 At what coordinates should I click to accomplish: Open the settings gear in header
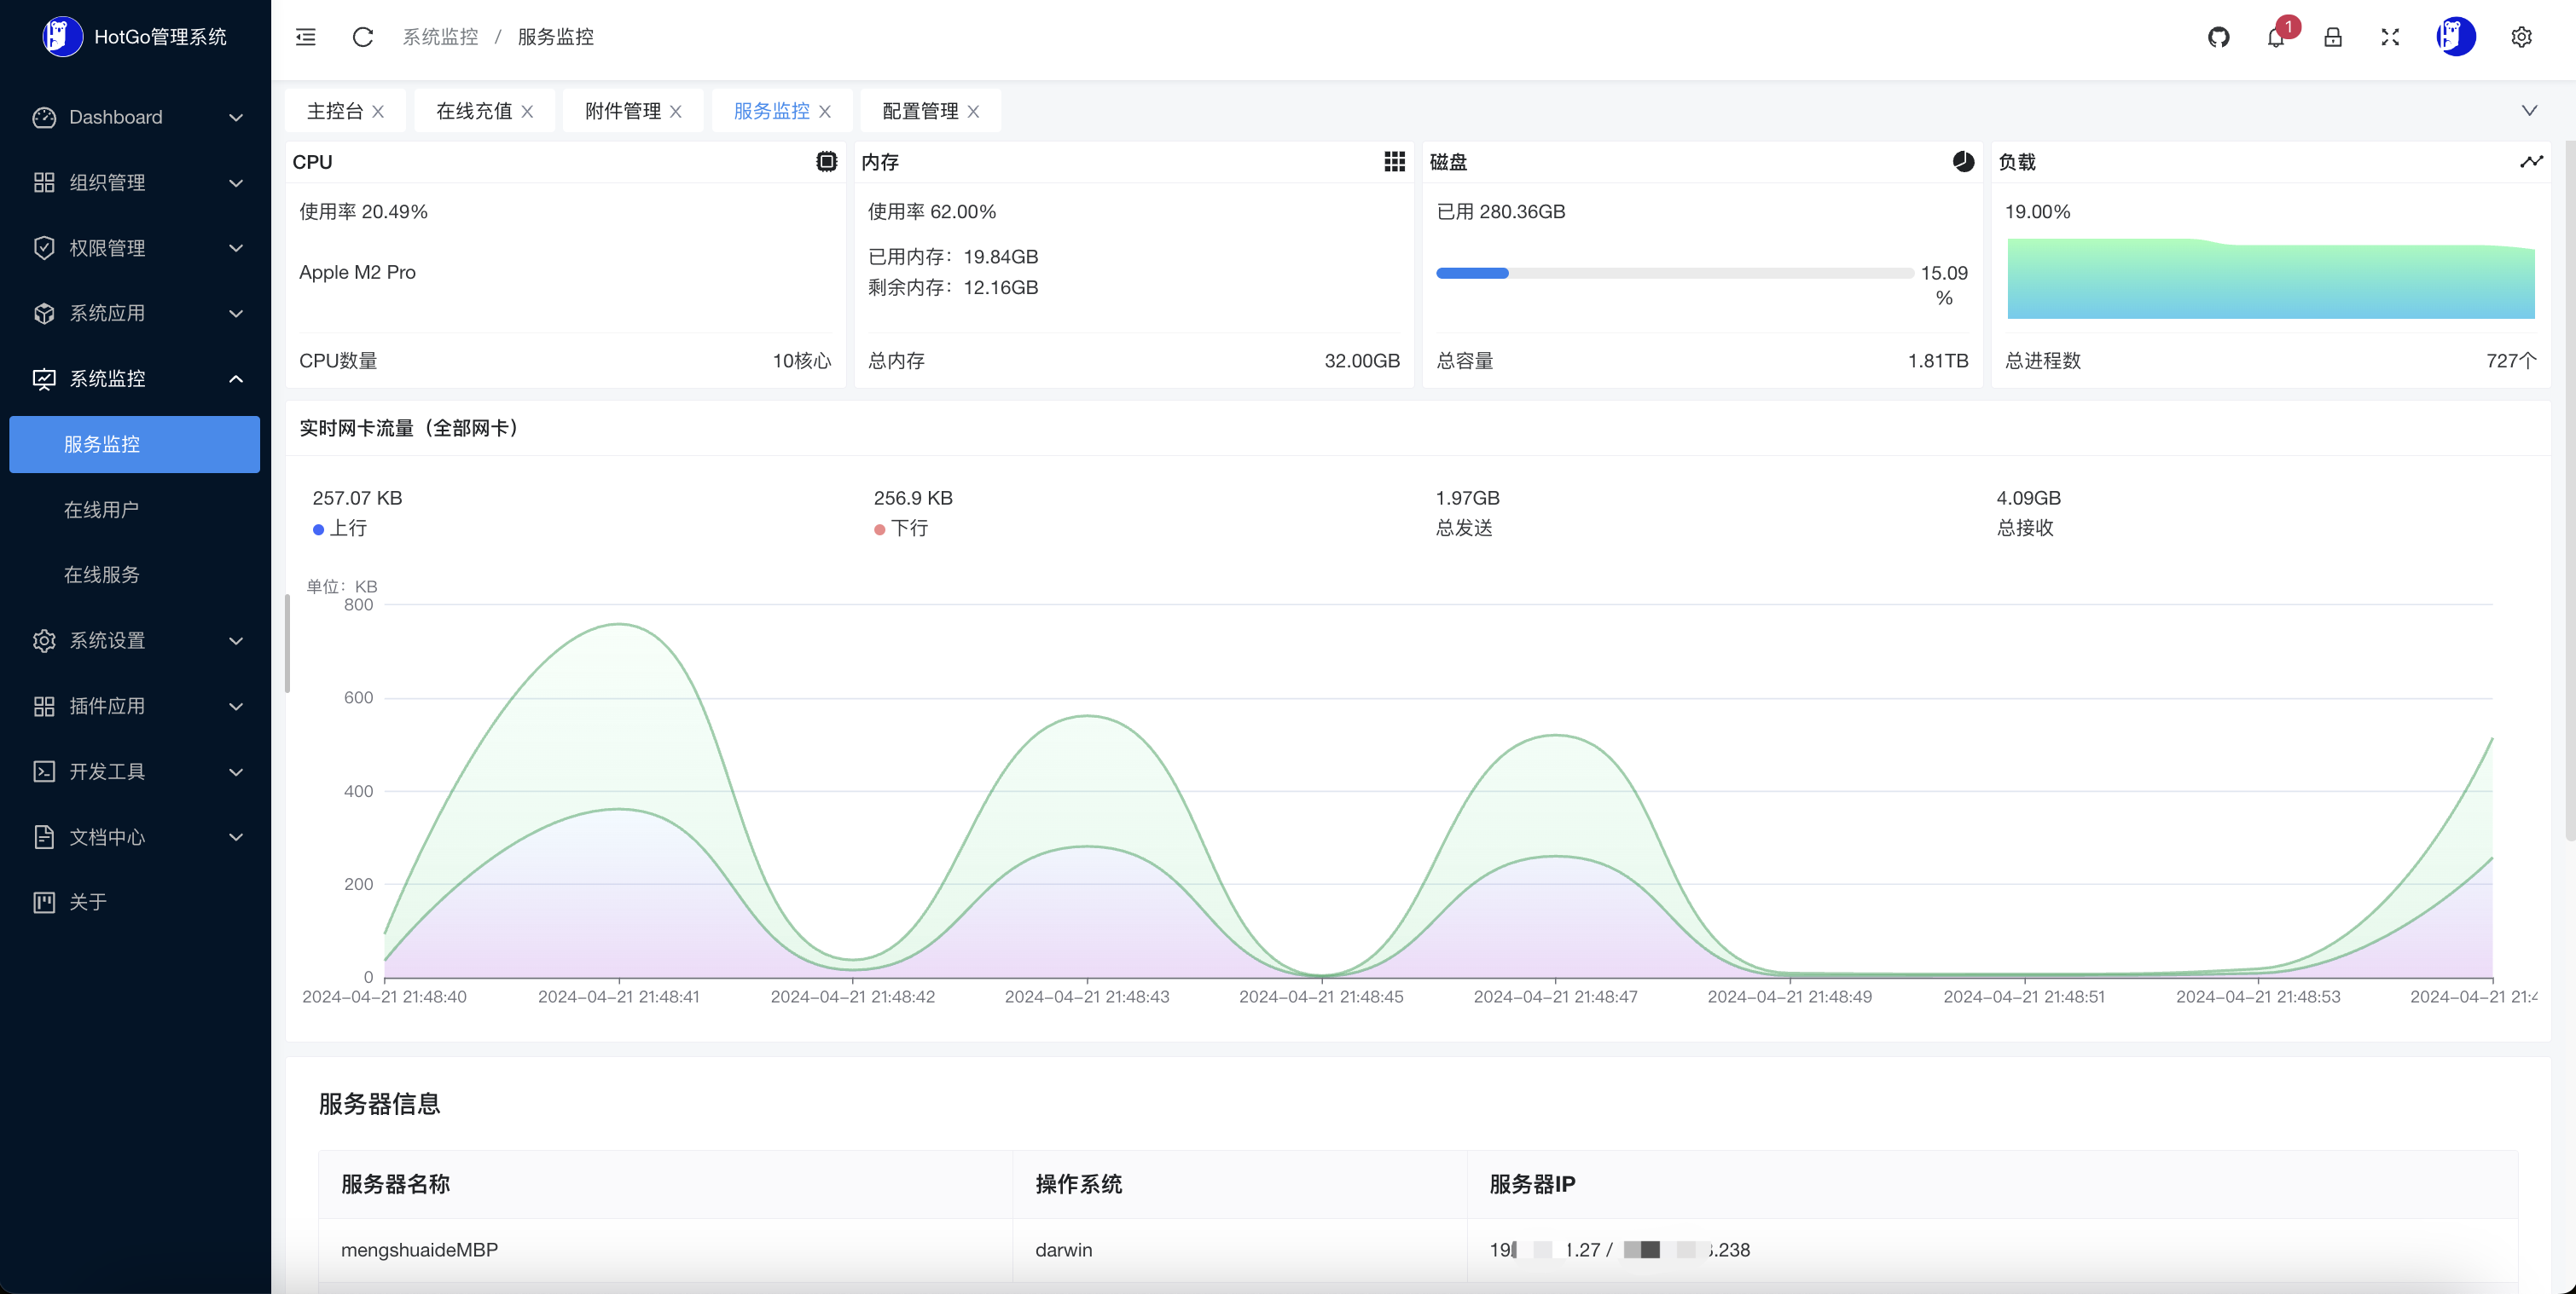pos(2521,37)
